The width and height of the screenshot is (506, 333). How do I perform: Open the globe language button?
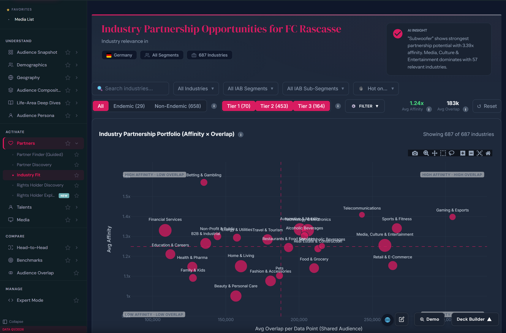(387, 319)
